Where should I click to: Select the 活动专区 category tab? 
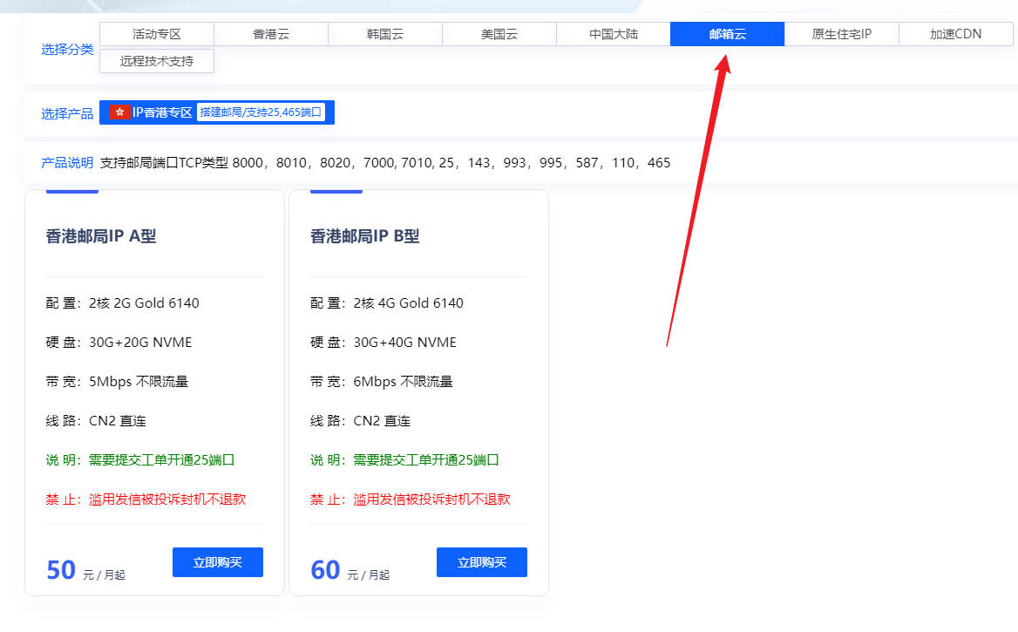157,34
